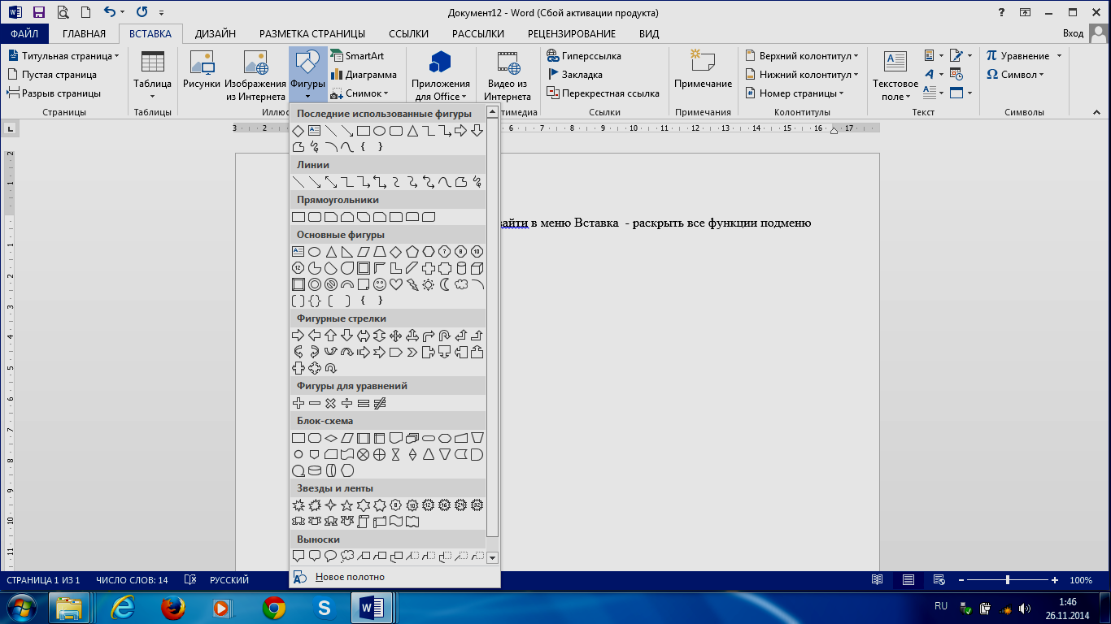Click the shapes gallery scroll-down arrow
The width and height of the screenshot is (1111, 624).
pos(492,558)
